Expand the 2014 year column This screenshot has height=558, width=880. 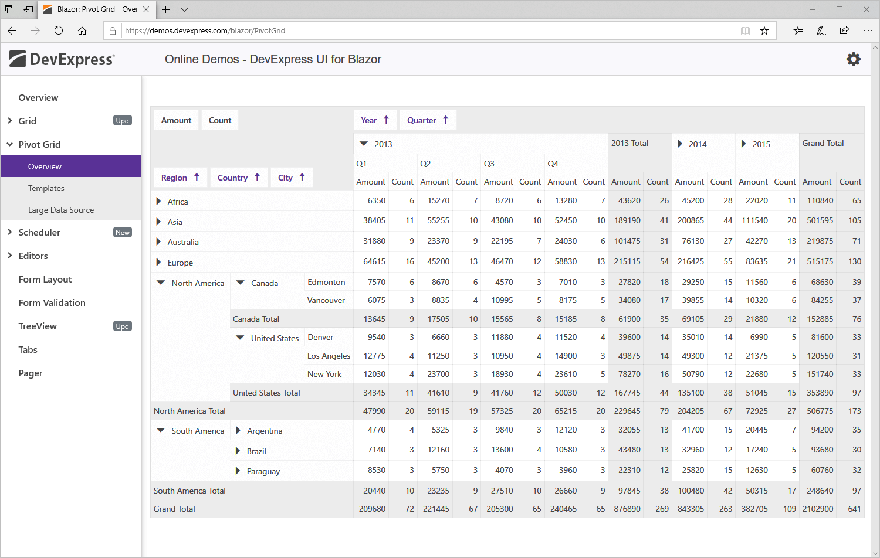click(x=680, y=144)
